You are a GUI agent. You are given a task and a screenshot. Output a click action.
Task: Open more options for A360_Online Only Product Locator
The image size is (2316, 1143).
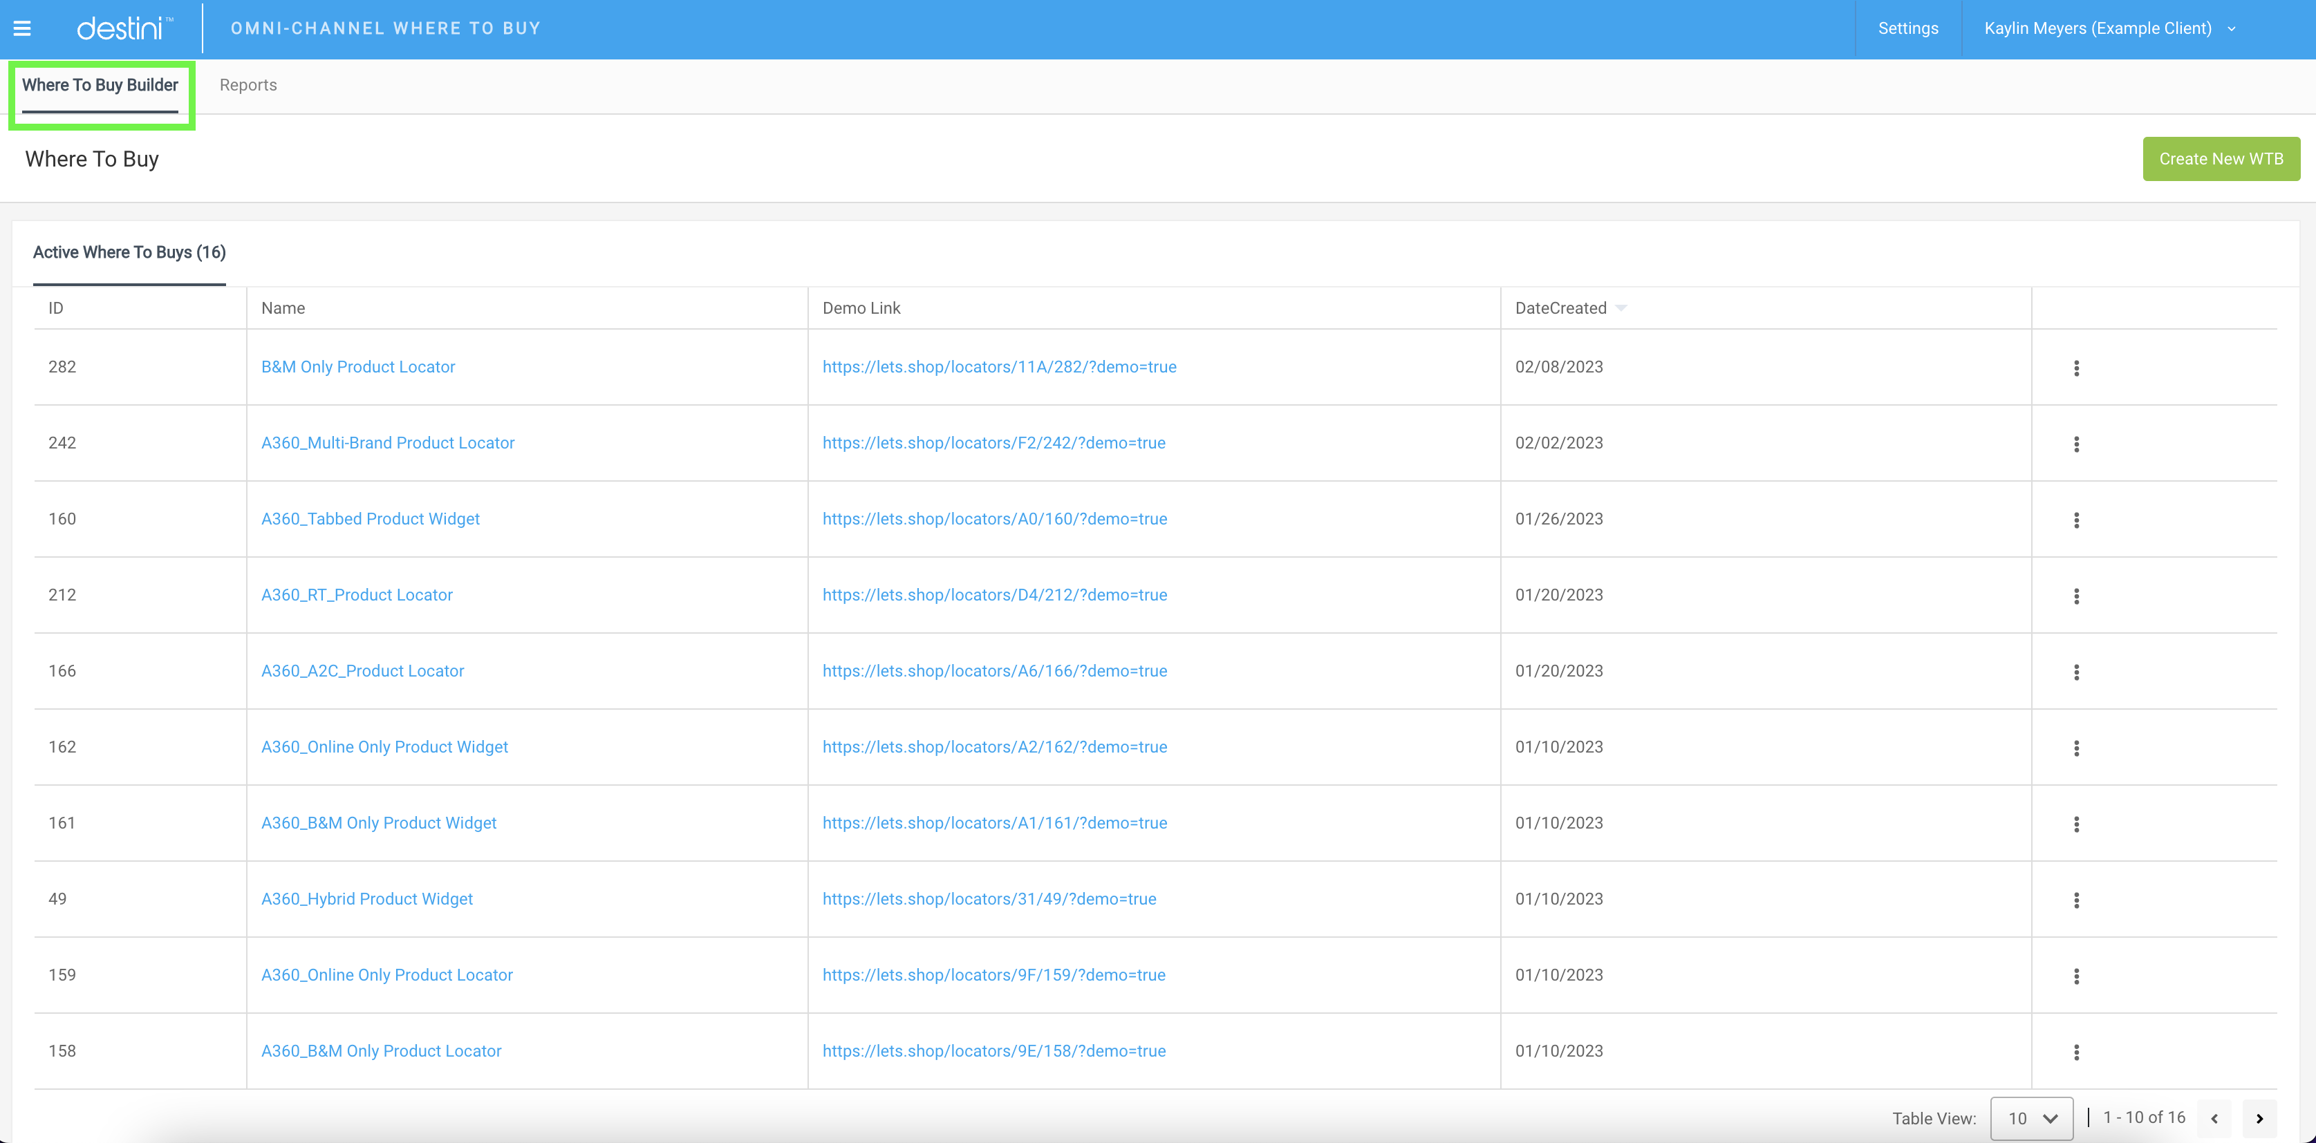(x=2076, y=976)
